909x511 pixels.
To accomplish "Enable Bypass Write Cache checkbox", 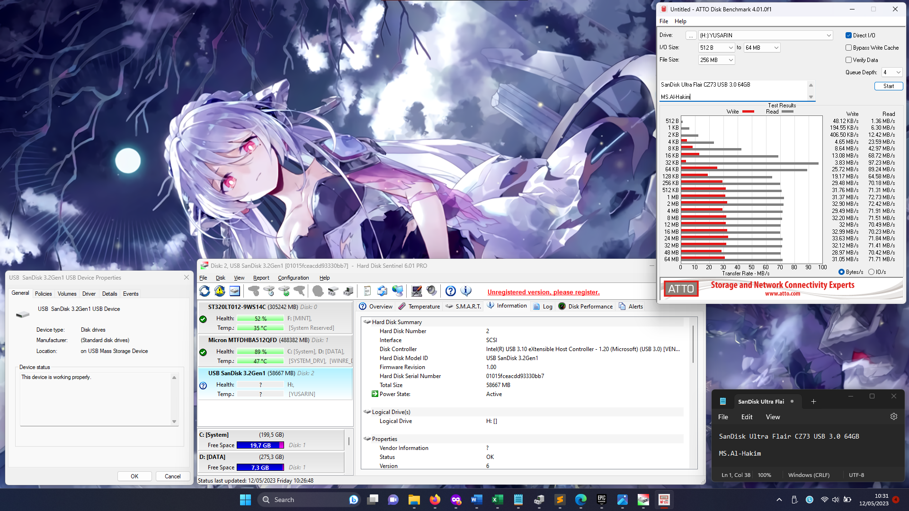I will coord(848,48).
